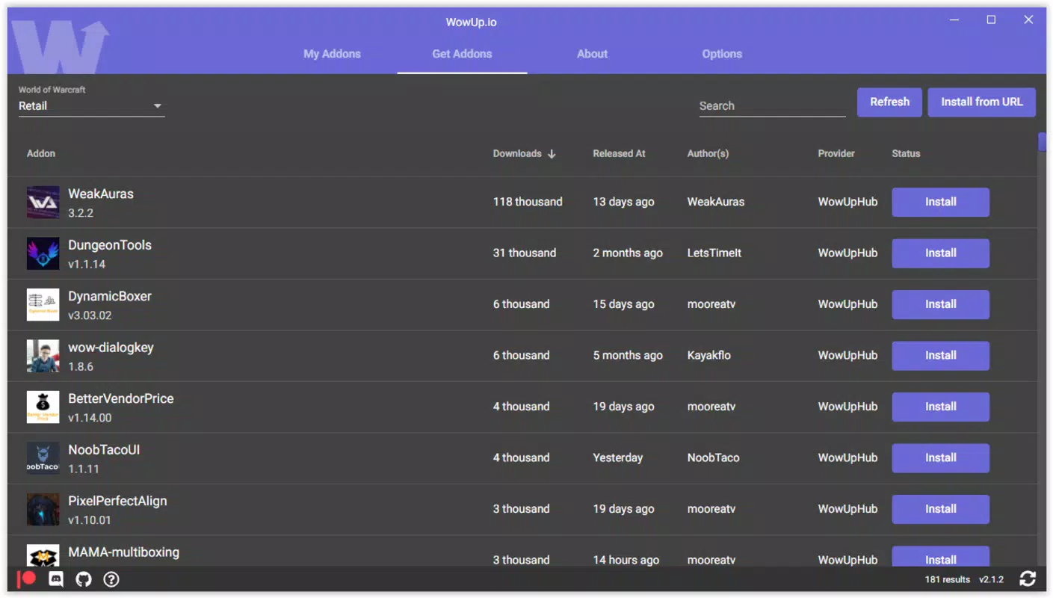Click the DungeonTools addon name

[x=110, y=245]
